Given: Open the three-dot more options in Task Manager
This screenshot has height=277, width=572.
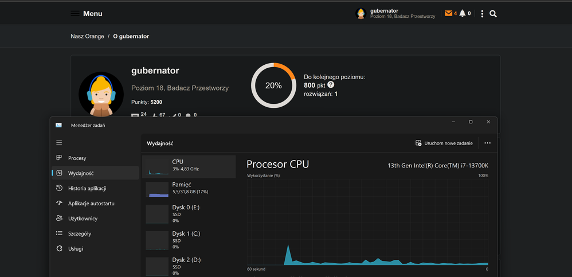Looking at the screenshot, I should pos(487,143).
